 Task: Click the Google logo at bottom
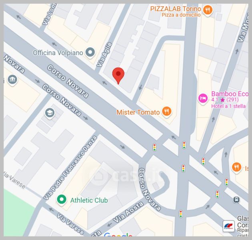(118, 234)
